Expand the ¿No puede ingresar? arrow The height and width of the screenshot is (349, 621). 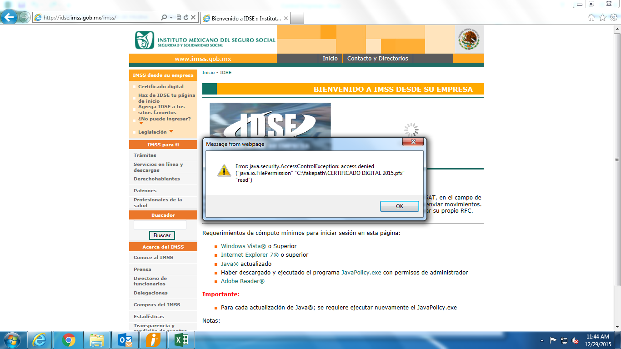141,123
